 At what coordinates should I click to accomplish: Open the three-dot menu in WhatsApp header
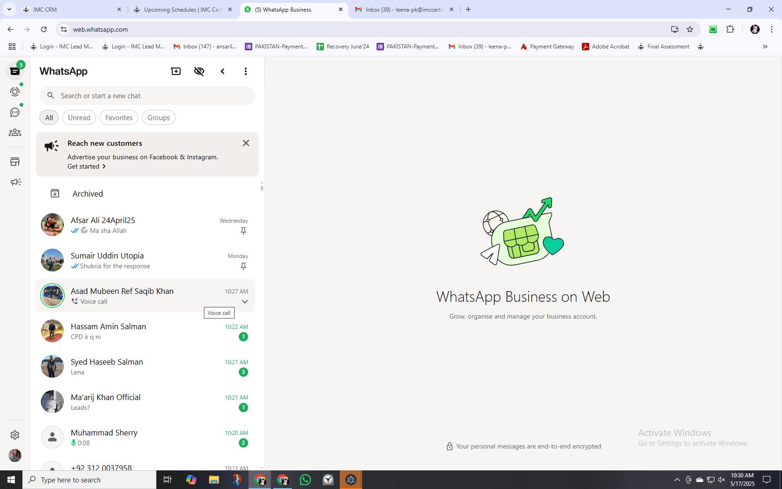coord(246,71)
